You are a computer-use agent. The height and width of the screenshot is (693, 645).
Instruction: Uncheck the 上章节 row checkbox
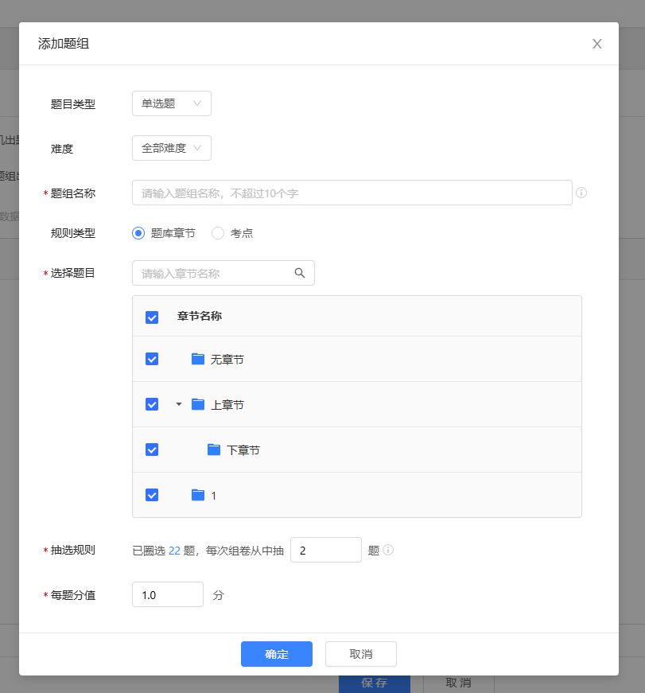tap(152, 404)
